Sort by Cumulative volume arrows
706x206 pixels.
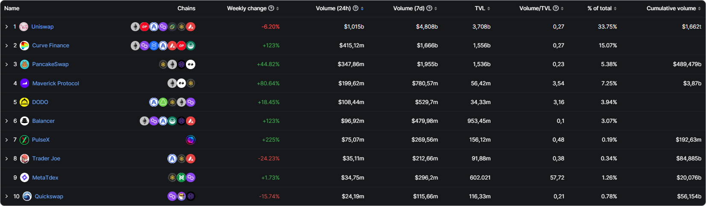700,9
